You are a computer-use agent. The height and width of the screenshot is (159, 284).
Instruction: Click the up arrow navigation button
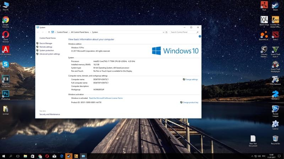(49, 32)
